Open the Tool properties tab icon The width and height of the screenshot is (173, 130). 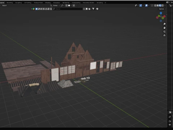point(170,117)
